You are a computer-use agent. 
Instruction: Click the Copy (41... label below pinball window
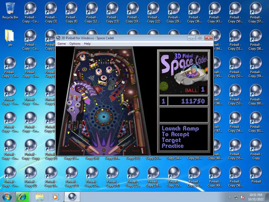click(x=194, y=158)
